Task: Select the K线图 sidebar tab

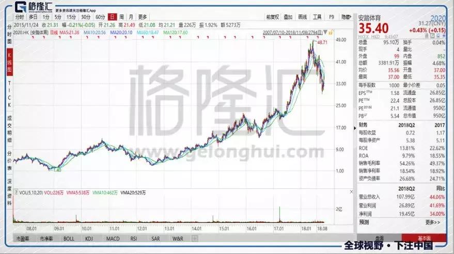Action: tap(9, 62)
